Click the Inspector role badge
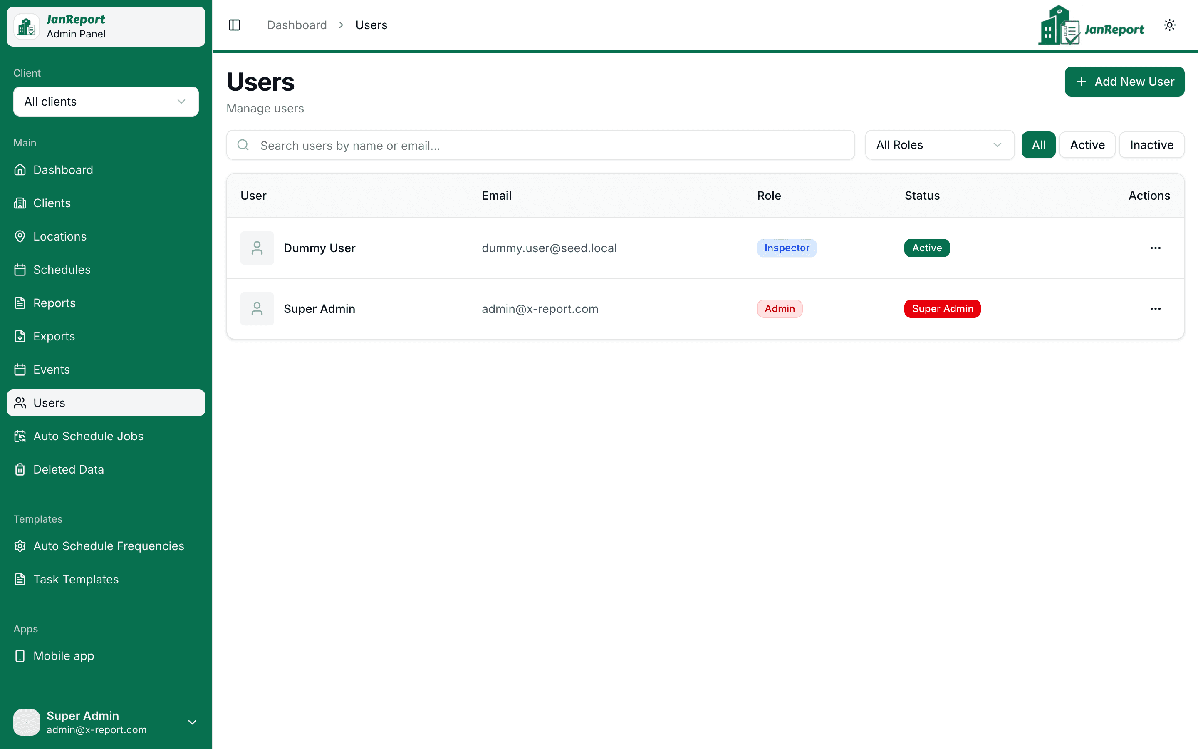Screen dimensions: 1198x749 [787, 248]
